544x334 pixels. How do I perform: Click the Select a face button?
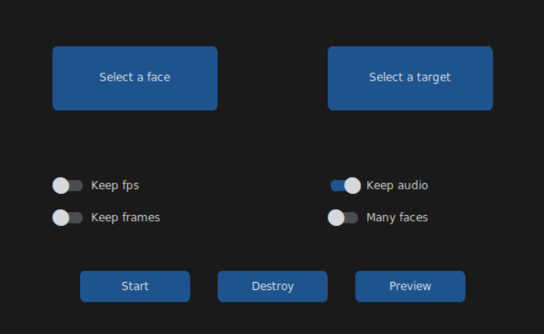[x=134, y=78]
